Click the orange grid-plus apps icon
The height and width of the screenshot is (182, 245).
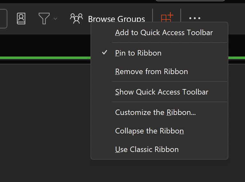tap(167, 18)
